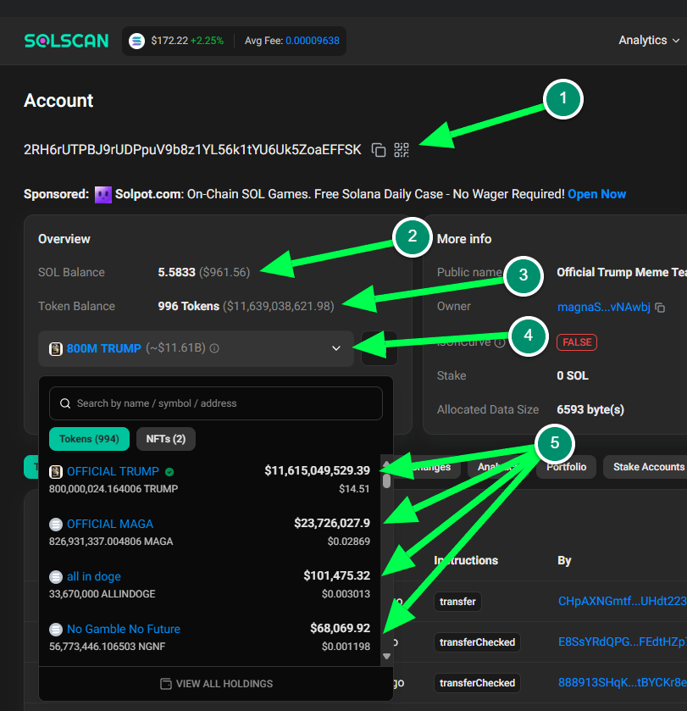Click the all in doge token icon
The width and height of the screenshot is (687, 711).
pos(56,577)
